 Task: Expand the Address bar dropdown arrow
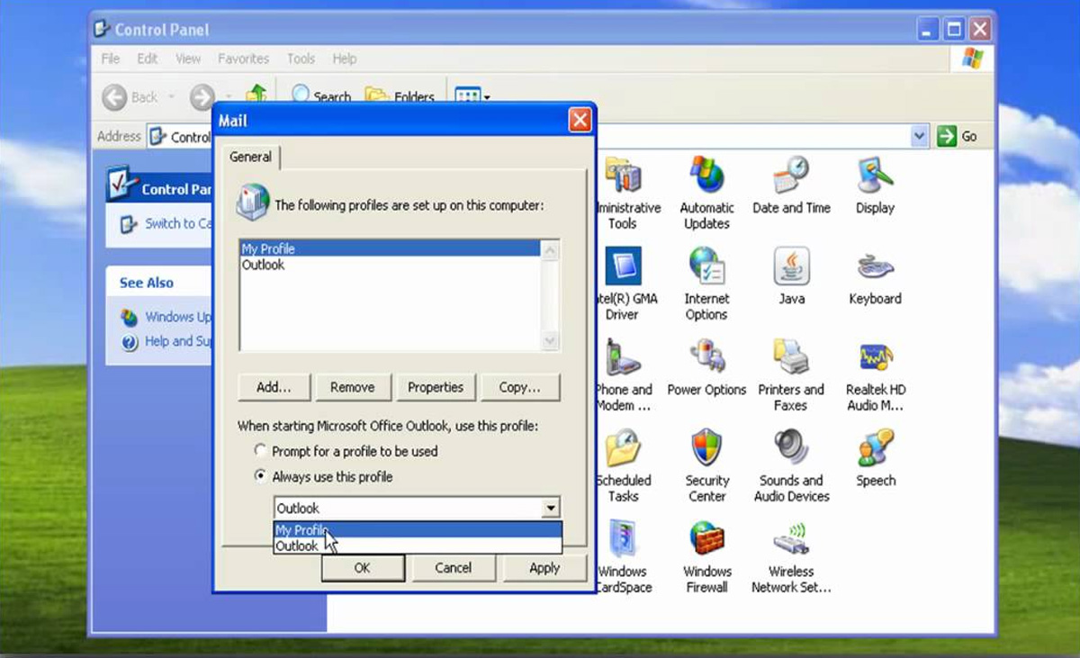click(919, 136)
